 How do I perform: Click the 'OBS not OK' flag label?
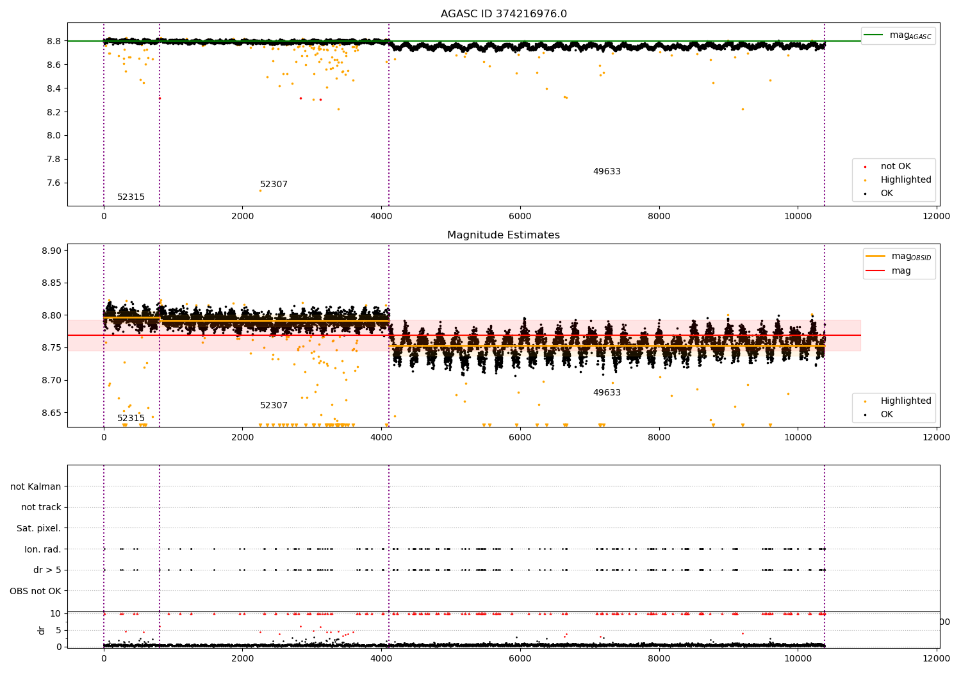point(35,591)
